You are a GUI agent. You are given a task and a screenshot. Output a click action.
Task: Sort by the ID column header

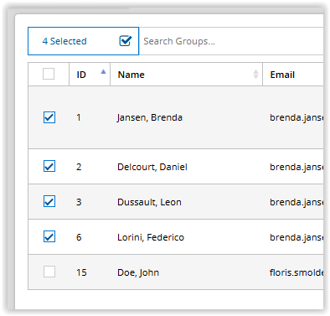click(x=90, y=75)
